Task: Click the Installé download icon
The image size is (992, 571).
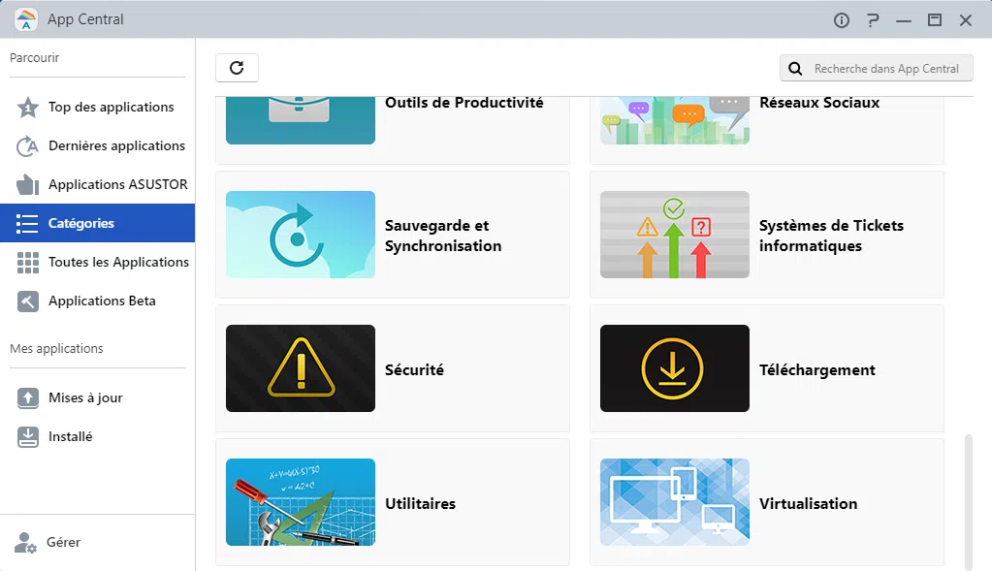Action: point(28,437)
